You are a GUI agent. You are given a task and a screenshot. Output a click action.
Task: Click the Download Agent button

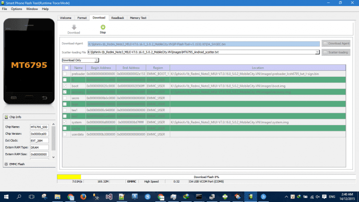pos(336,43)
